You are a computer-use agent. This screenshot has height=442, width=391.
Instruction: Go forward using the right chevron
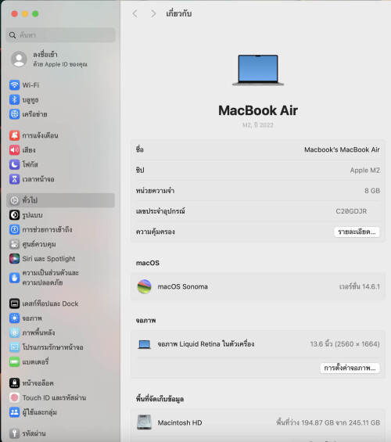pos(153,13)
